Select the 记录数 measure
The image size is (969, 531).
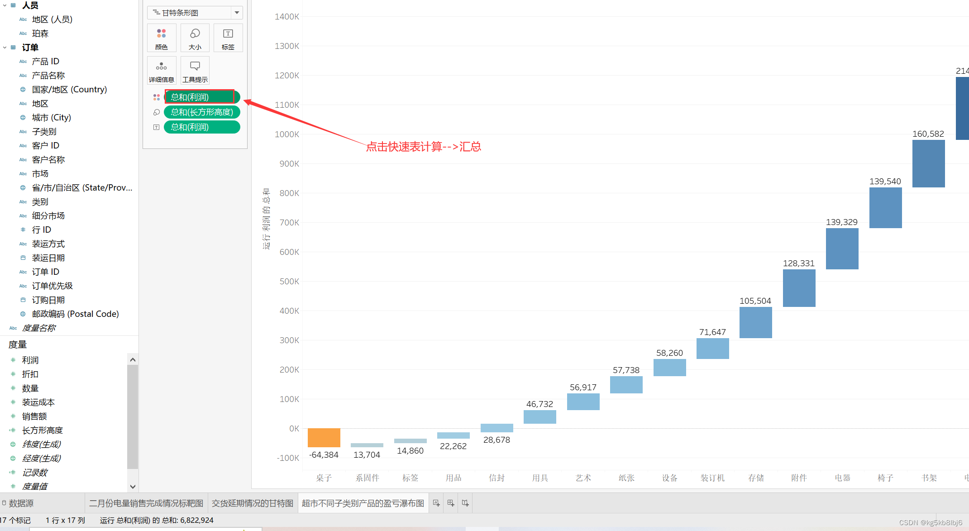[x=35, y=473]
